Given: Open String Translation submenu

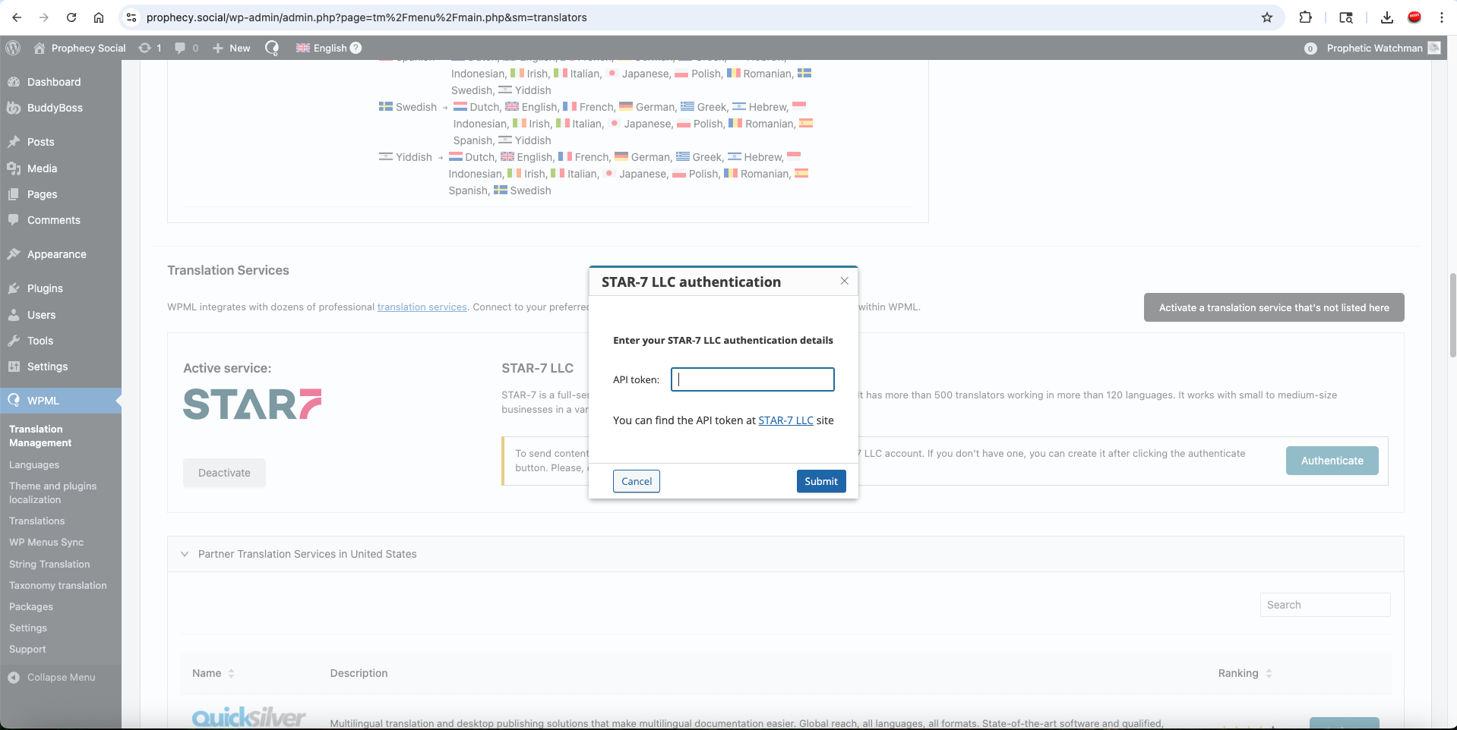Looking at the screenshot, I should pos(49,564).
